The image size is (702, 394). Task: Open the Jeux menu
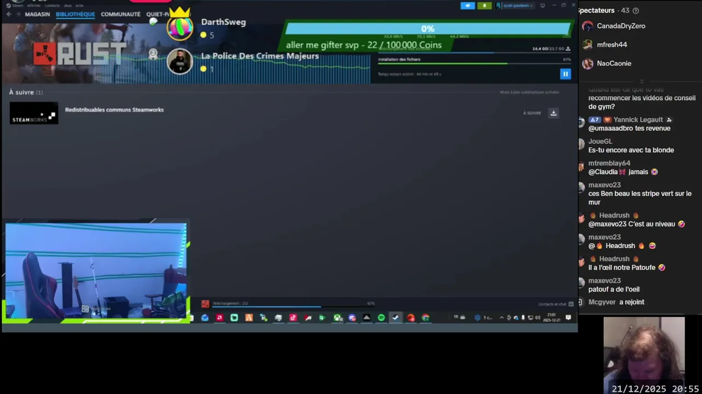67,5
